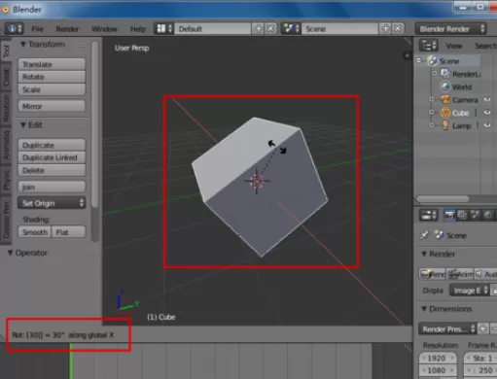This screenshot has width=497, height=379.
Task: Toggle visibility of the Lamp
Action: [487, 125]
